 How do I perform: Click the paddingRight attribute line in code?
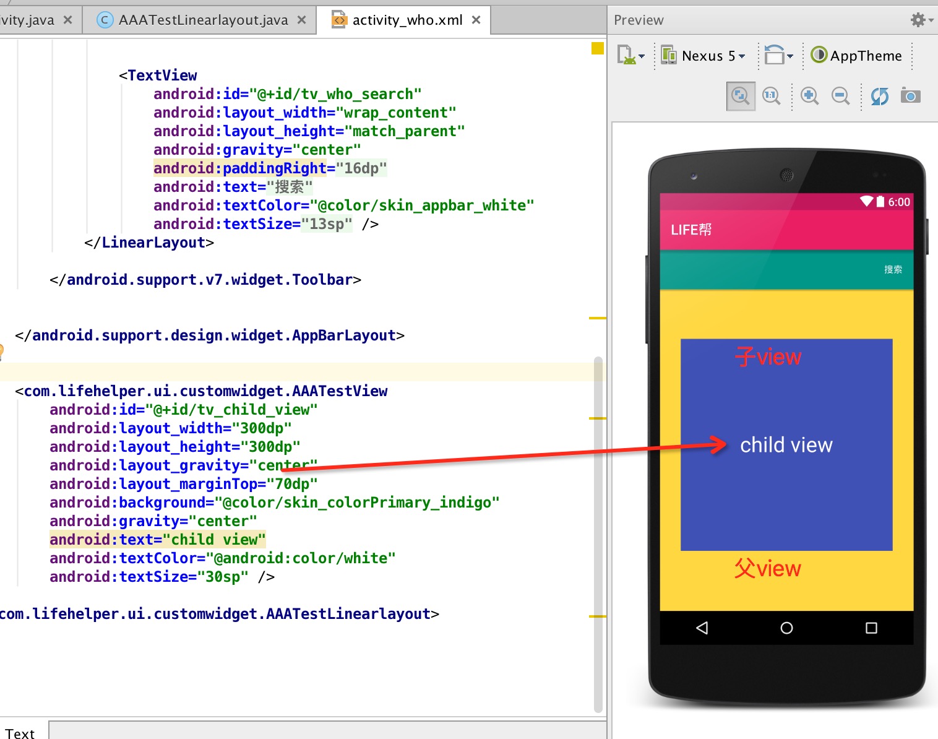pyautogui.click(x=270, y=168)
